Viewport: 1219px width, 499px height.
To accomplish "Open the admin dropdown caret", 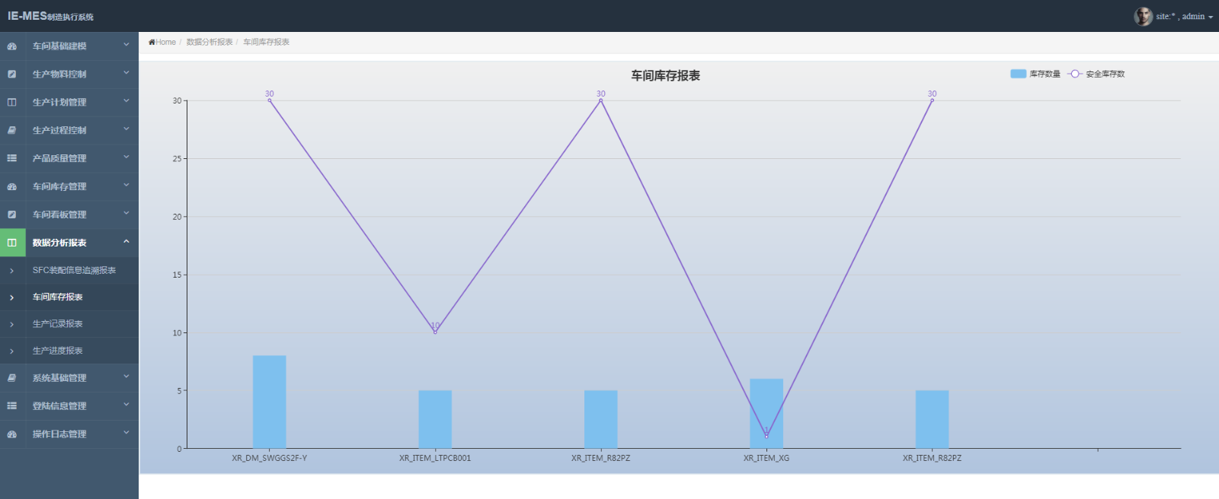I will pyautogui.click(x=1211, y=17).
